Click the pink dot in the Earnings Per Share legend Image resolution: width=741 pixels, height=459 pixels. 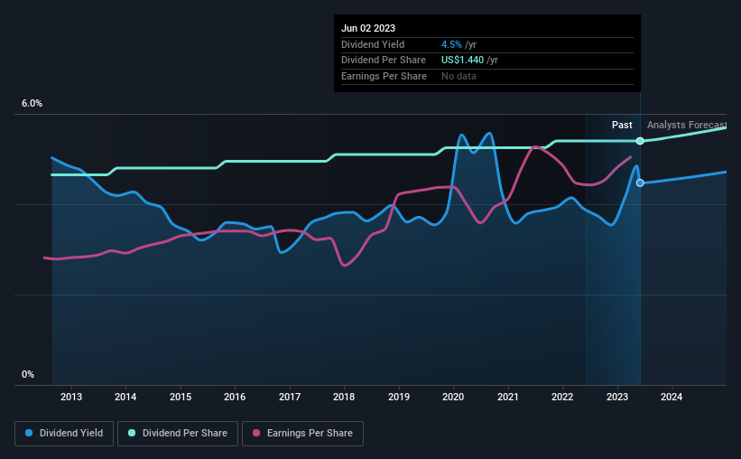coord(255,434)
